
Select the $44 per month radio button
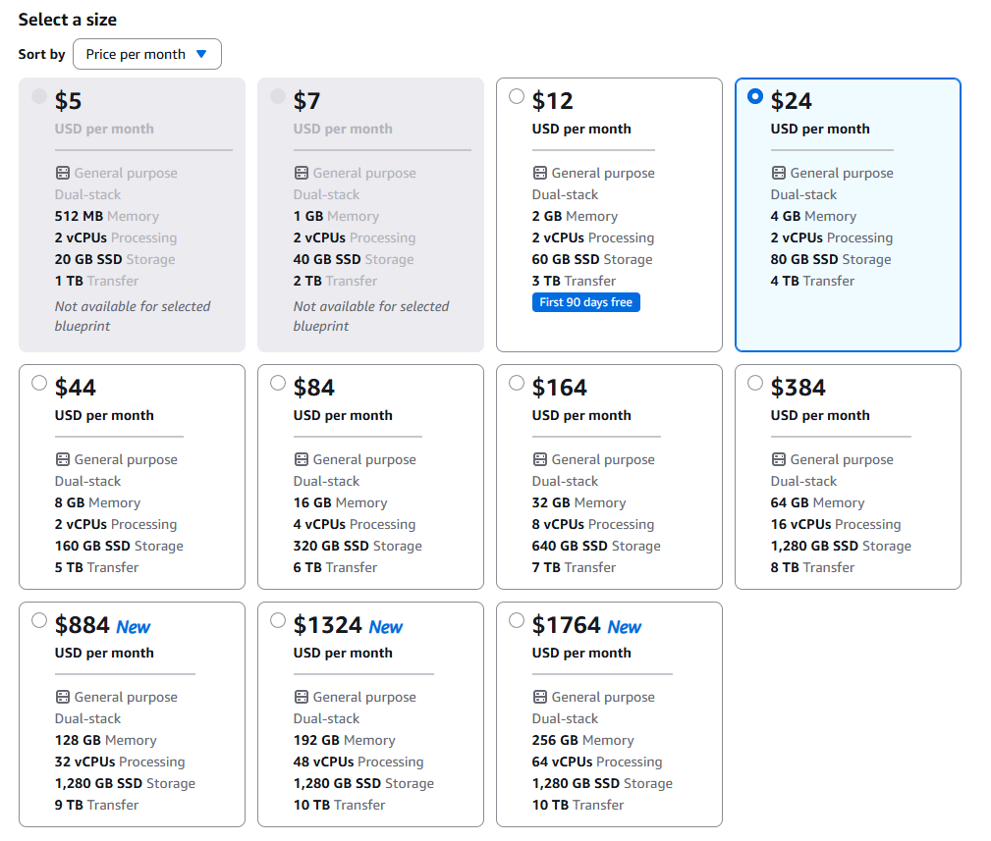(39, 383)
